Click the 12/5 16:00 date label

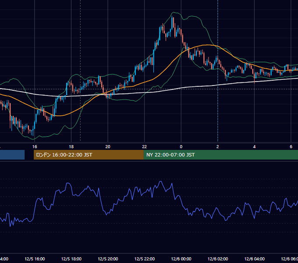pyautogui.click(x=35, y=259)
